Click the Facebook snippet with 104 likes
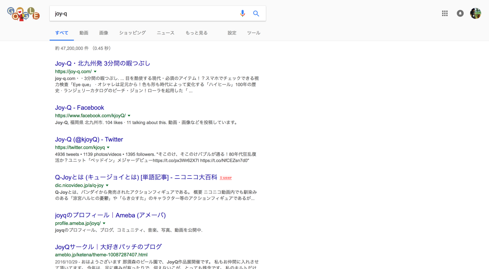The height and width of the screenshot is (269, 489). pyautogui.click(x=146, y=122)
